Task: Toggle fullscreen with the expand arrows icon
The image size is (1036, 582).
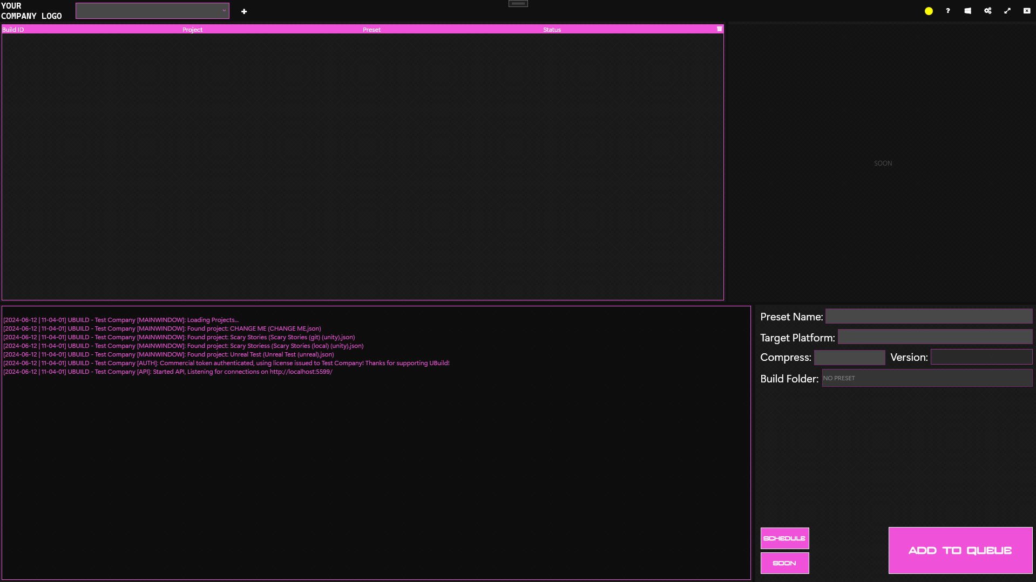Action: 1007,11
